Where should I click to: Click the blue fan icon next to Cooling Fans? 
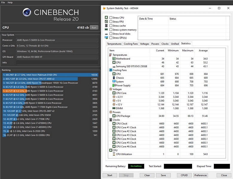(111, 70)
